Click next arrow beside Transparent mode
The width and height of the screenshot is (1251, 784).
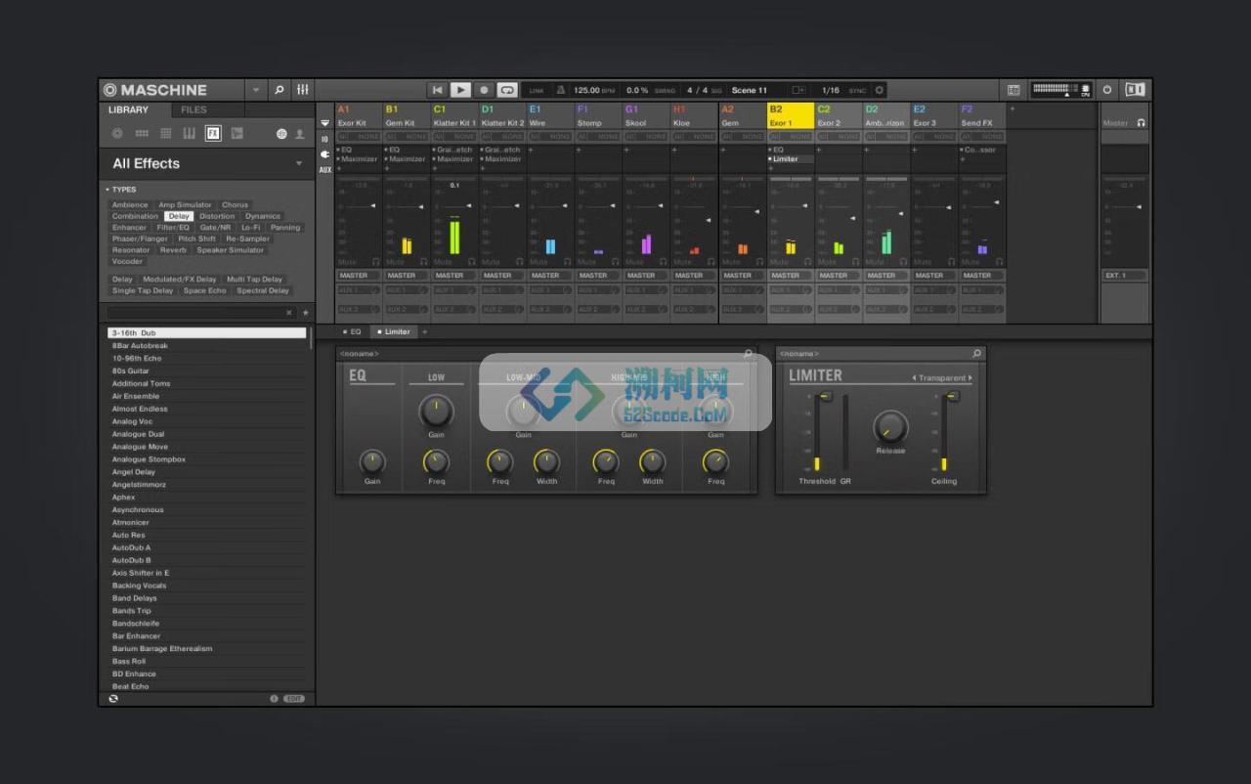click(971, 378)
